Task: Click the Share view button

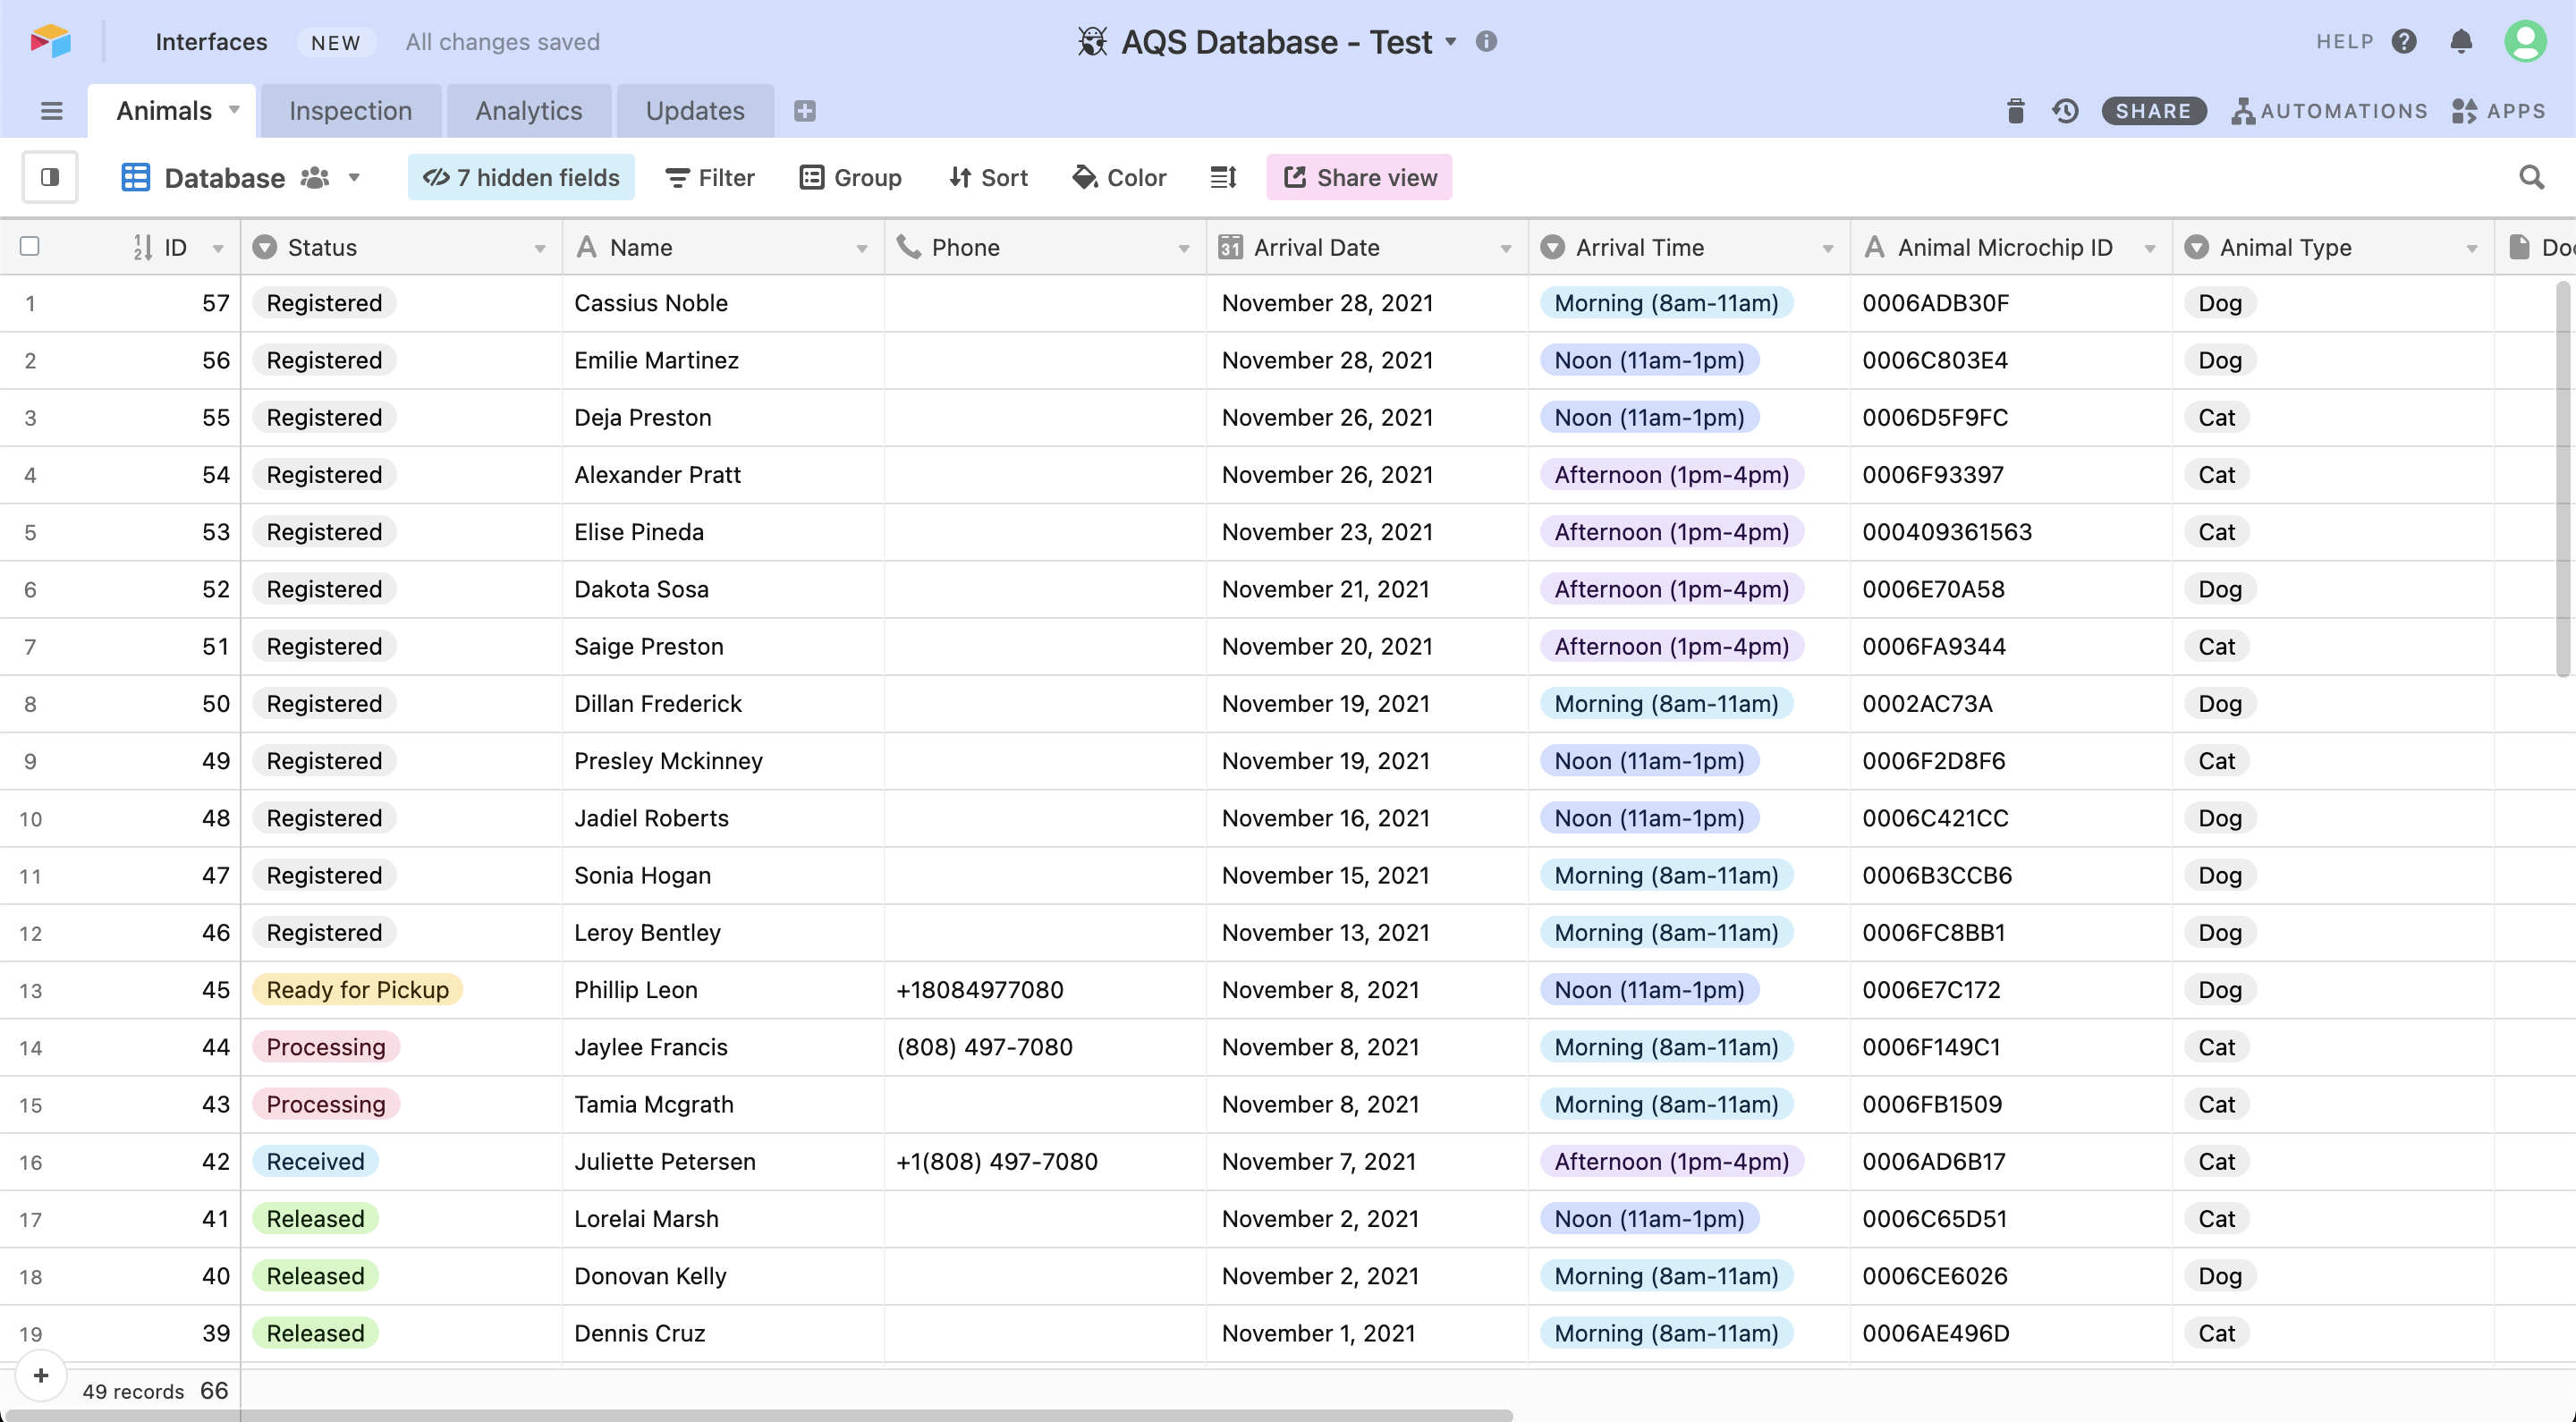Action: pyautogui.click(x=1359, y=178)
